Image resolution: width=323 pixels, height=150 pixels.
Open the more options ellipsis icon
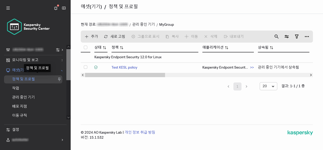pos(307,37)
